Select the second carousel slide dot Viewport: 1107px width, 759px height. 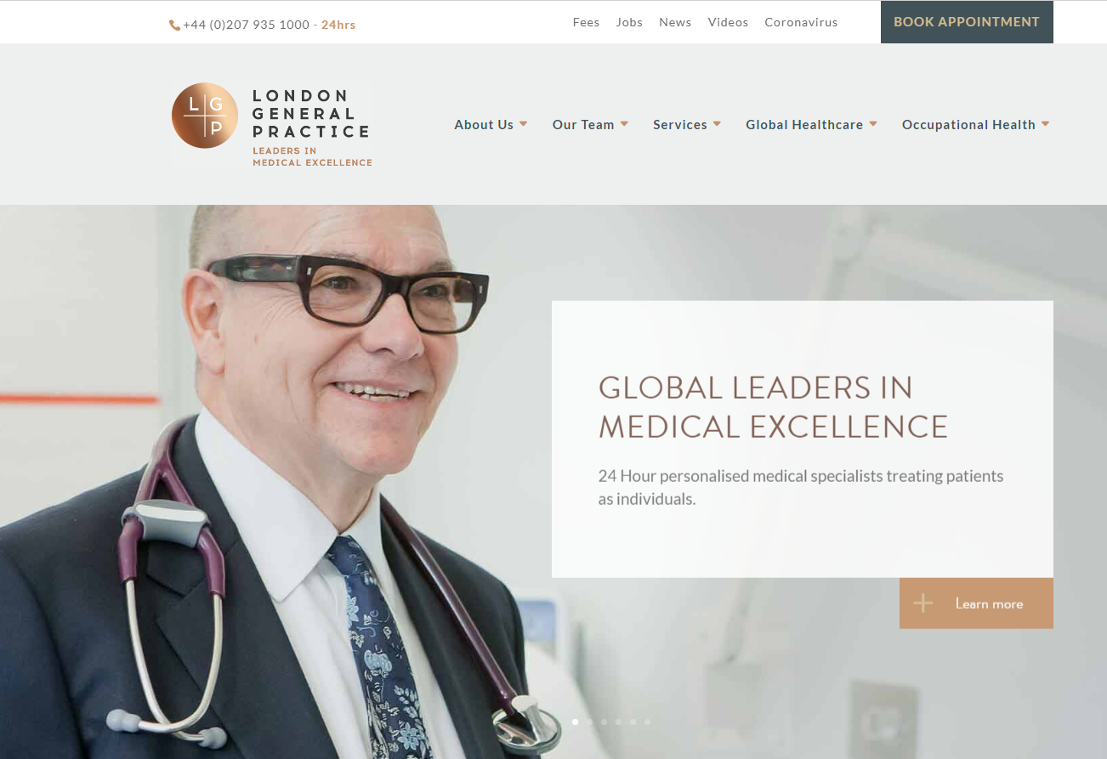click(x=590, y=722)
